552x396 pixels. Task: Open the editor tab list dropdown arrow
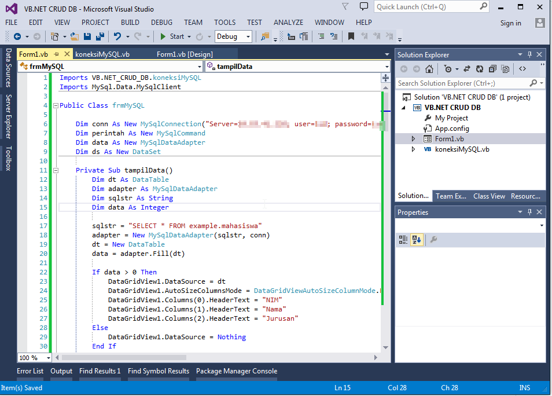pos(387,54)
